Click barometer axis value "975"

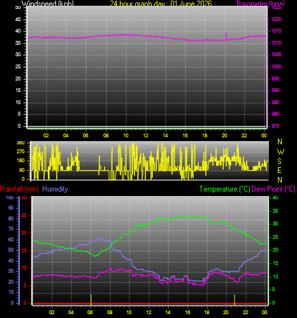[x=275, y=126]
